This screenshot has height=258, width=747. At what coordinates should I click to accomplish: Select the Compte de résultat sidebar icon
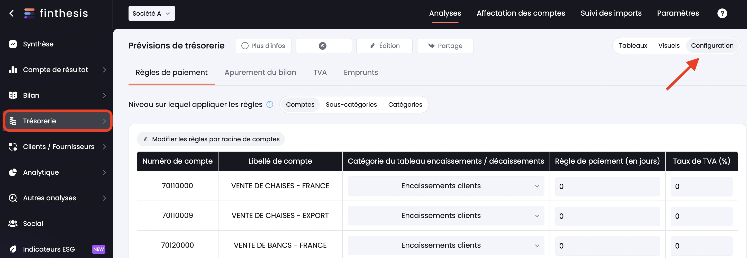13,70
